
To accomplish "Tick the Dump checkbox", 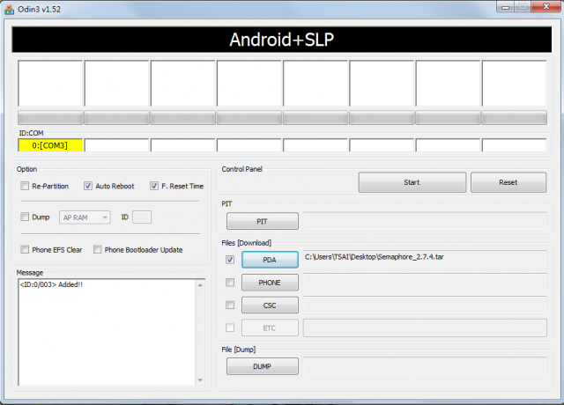I will tap(25, 217).
